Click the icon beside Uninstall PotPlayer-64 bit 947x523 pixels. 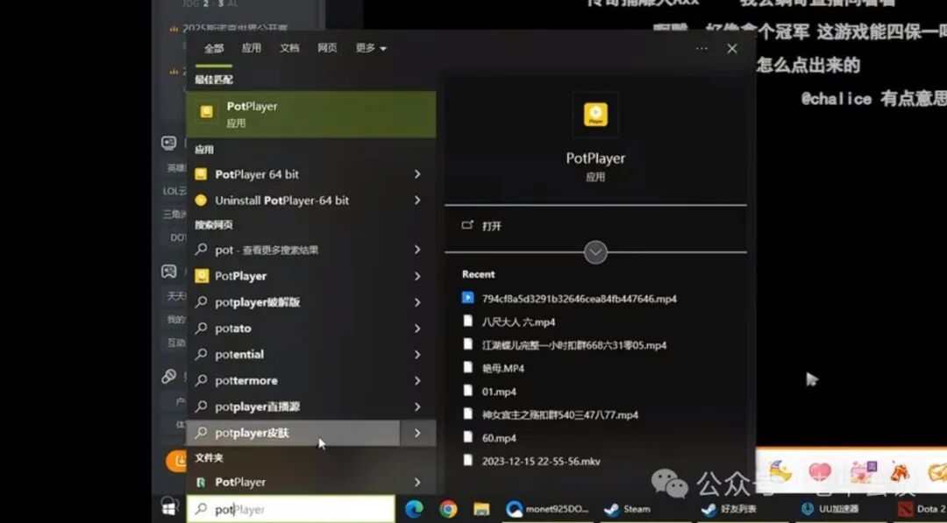click(x=201, y=201)
